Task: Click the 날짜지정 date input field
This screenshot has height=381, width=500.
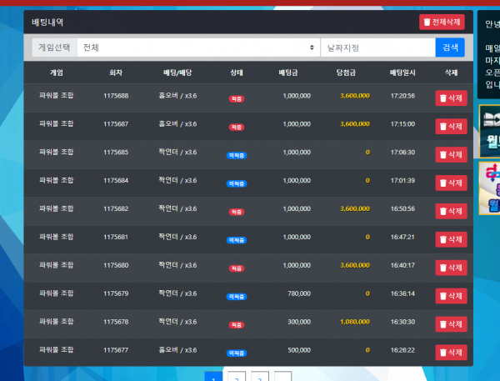Action: 377,48
